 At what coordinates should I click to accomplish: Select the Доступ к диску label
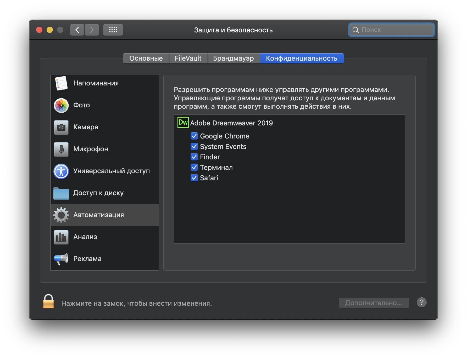coord(98,193)
